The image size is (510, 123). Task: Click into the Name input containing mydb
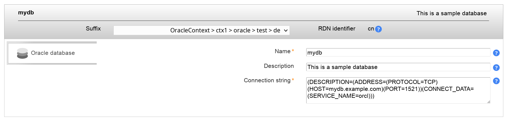click(398, 53)
